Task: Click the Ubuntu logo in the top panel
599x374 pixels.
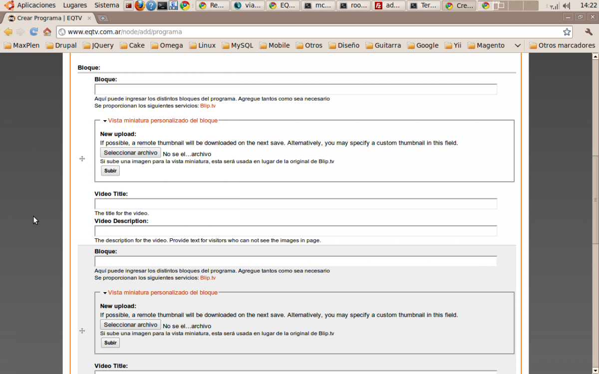Action: [x=8, y=5]
